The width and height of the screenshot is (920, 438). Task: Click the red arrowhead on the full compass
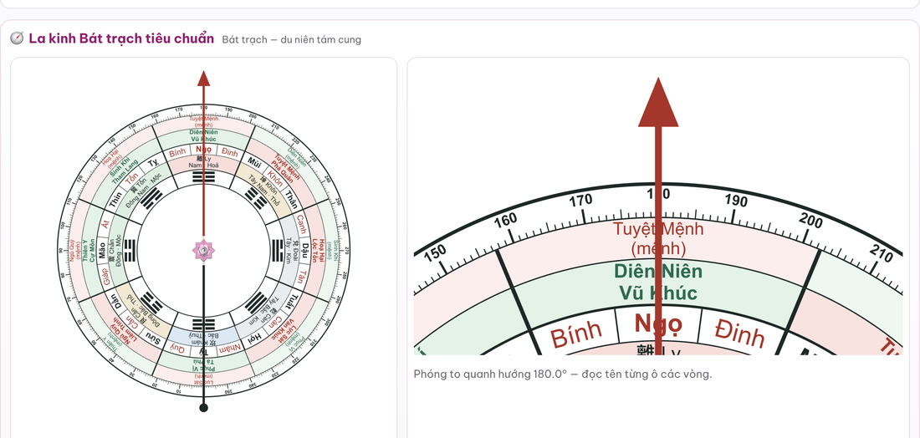[x=203, y=78]
